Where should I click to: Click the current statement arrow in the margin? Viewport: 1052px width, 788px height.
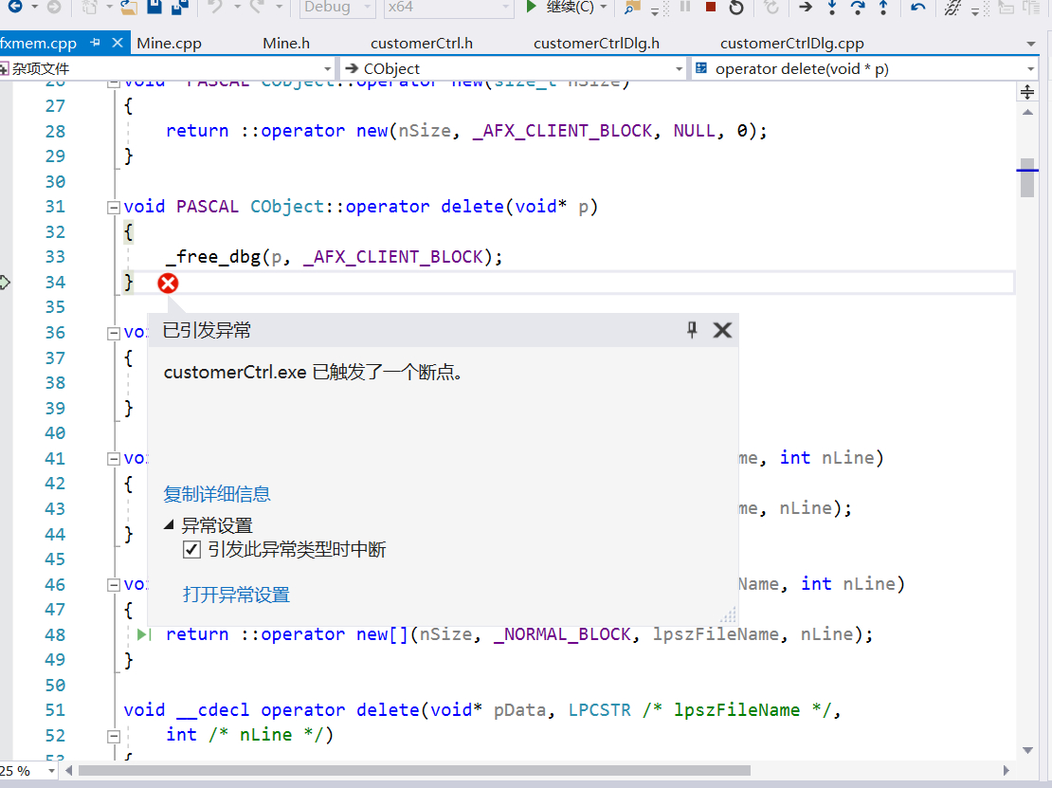(x=5, y=283)
